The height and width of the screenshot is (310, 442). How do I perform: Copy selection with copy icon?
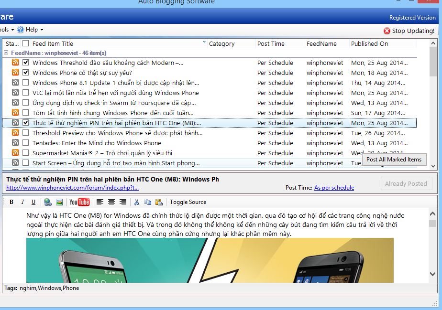147,202
